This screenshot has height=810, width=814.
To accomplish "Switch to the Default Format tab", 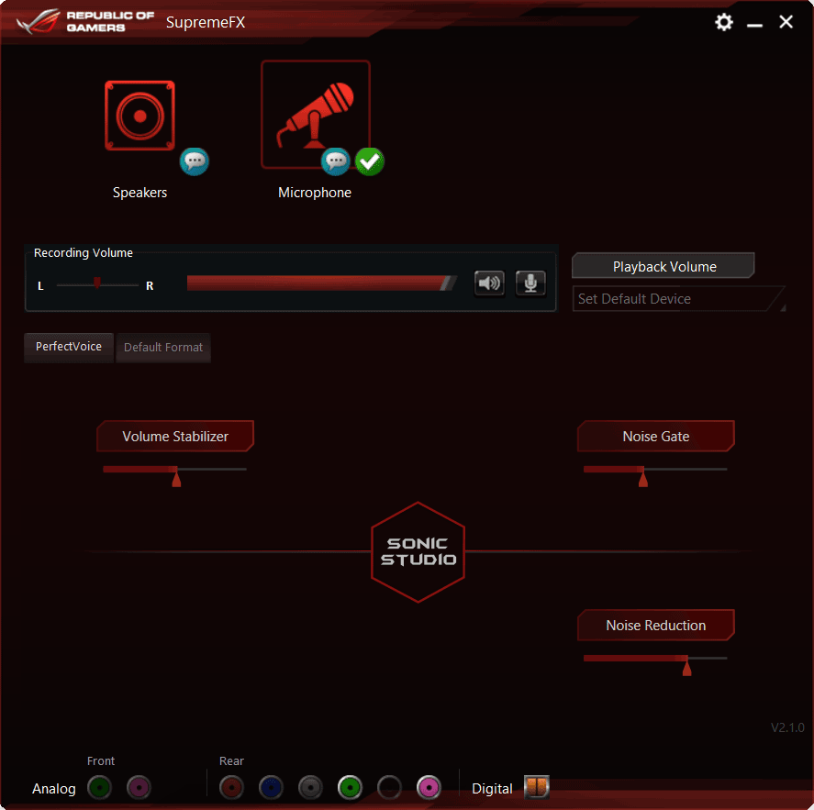I will [163, 348].
